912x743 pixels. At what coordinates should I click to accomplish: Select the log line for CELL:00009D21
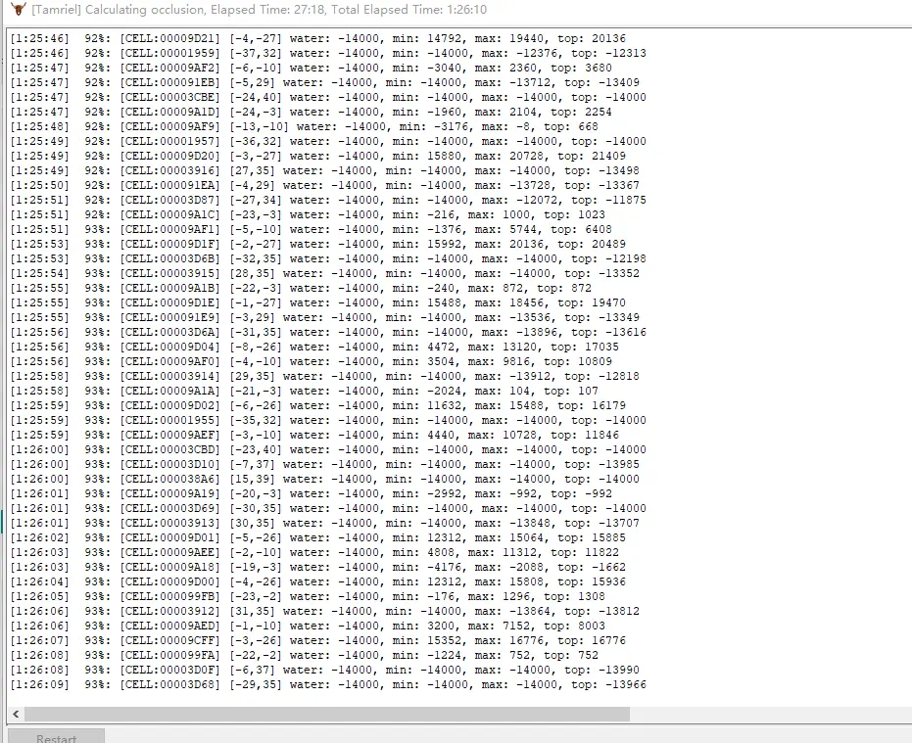(318, 38)
